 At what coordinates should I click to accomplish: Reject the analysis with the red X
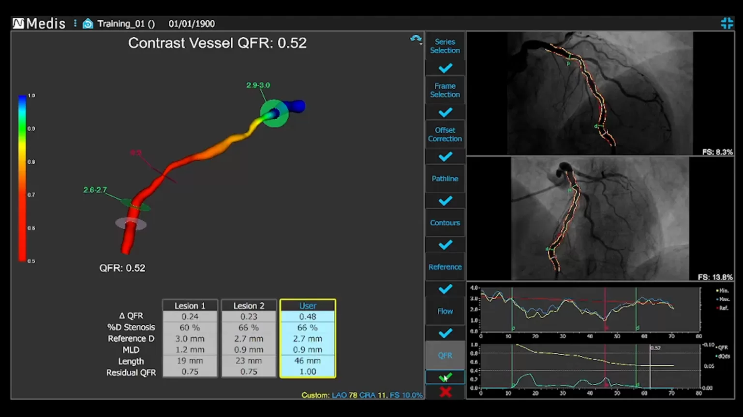point(445,392)
